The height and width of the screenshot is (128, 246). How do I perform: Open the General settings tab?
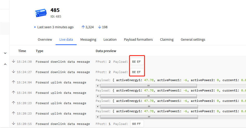coord(193,40)
